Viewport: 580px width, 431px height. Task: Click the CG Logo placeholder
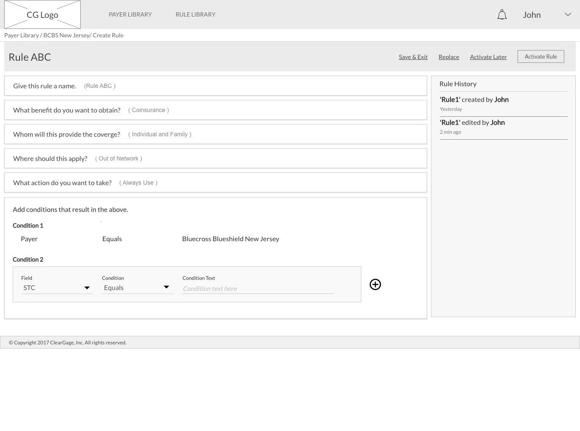point(42,14)
